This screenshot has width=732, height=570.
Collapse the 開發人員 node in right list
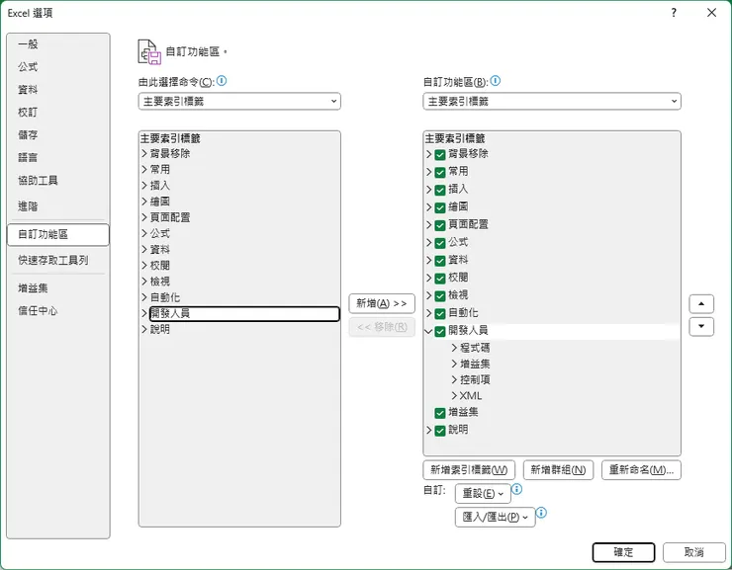(428, 331)
